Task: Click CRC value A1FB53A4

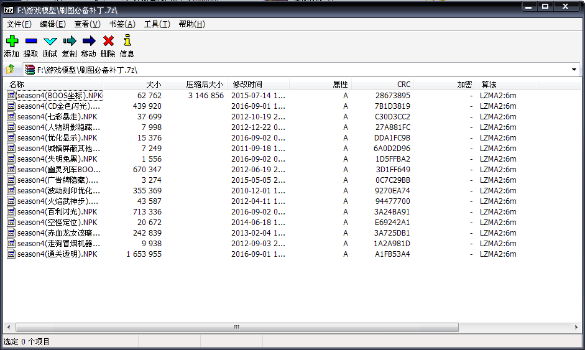Action: [392, 254]
